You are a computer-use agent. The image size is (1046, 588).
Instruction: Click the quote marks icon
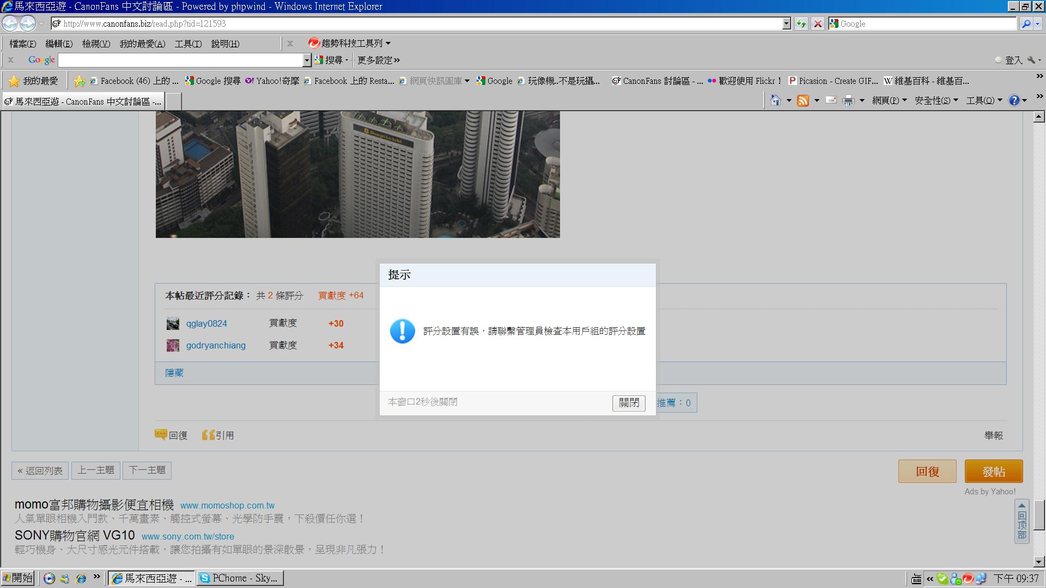coord(208,434)
